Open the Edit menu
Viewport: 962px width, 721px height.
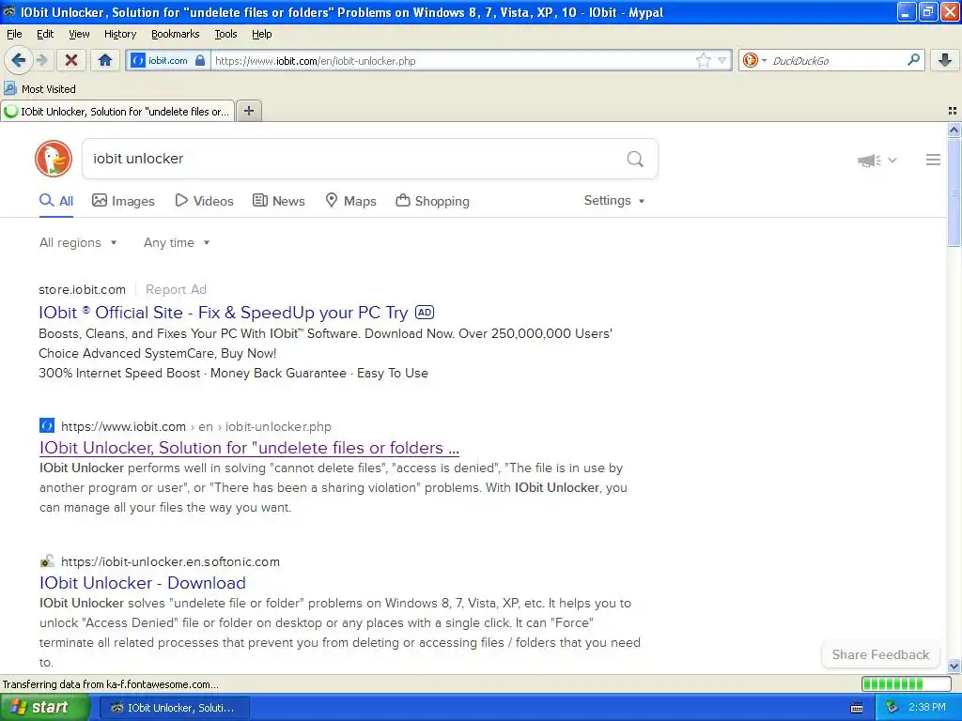pyautogui.click(x=45, y=34)
